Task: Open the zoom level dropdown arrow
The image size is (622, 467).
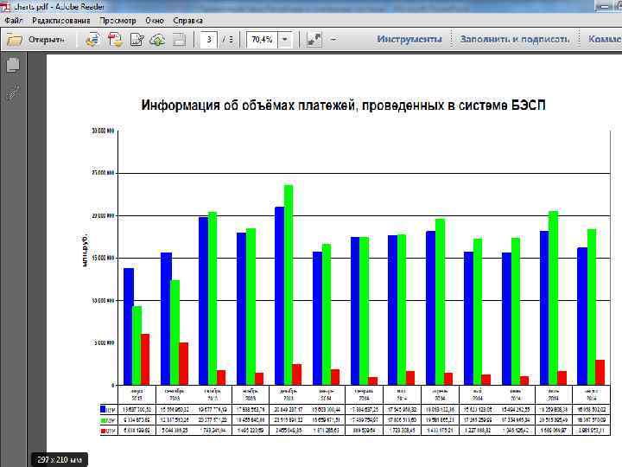Action: click(285, 39)
